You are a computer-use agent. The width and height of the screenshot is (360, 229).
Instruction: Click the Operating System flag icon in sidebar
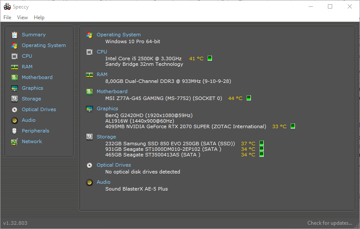click(x=15, y=46)
